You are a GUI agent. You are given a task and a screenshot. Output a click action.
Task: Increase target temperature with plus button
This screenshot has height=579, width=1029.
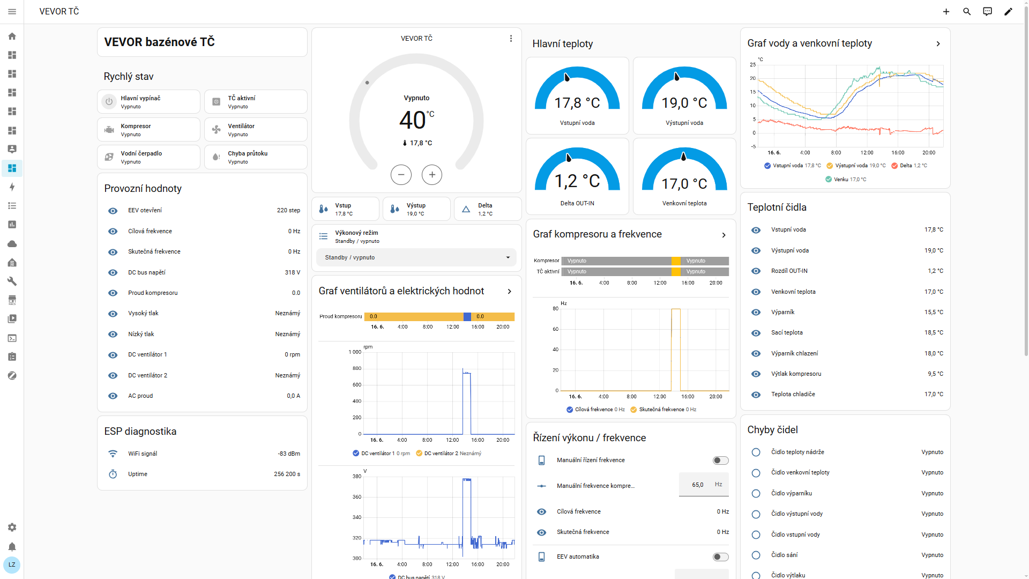[x=432, y=175]
